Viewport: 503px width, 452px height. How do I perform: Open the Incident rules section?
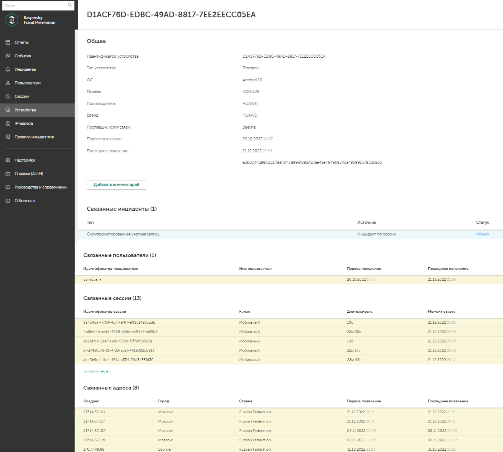tap(34, 137)
